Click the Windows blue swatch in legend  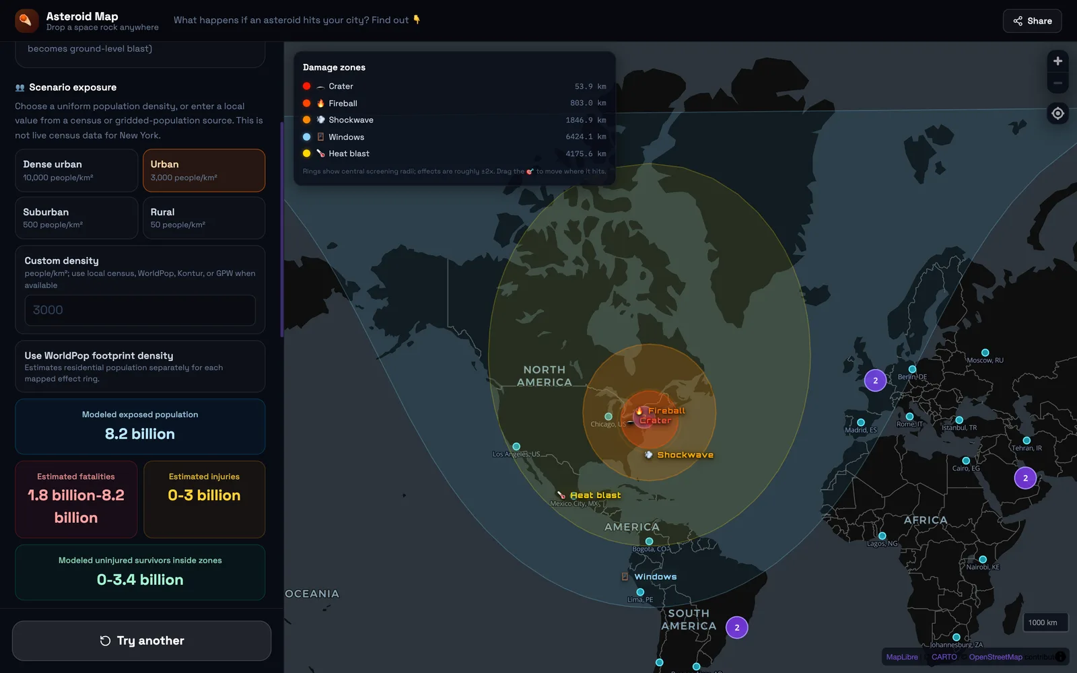(x=307, y=137)
